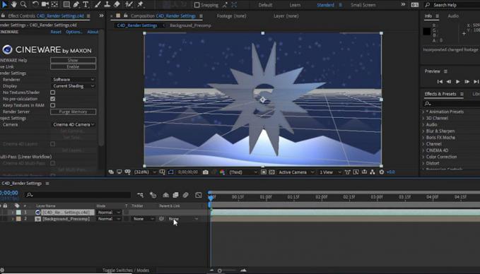Screen dimensions: 480x274
Task: Select the Unified Camera tool
Action: [45, 4]
